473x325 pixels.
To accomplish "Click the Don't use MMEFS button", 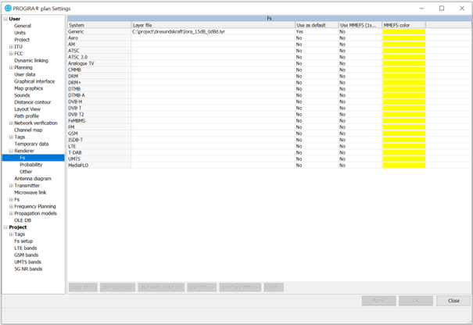I will click(240, 287).
